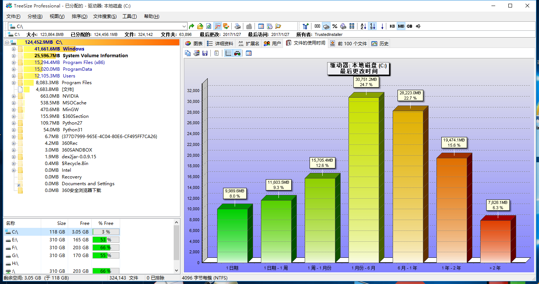Viewport: 539px width, 284px height.
Task: Click the refresh scan icon in toolbar
Action: (209, 26)
